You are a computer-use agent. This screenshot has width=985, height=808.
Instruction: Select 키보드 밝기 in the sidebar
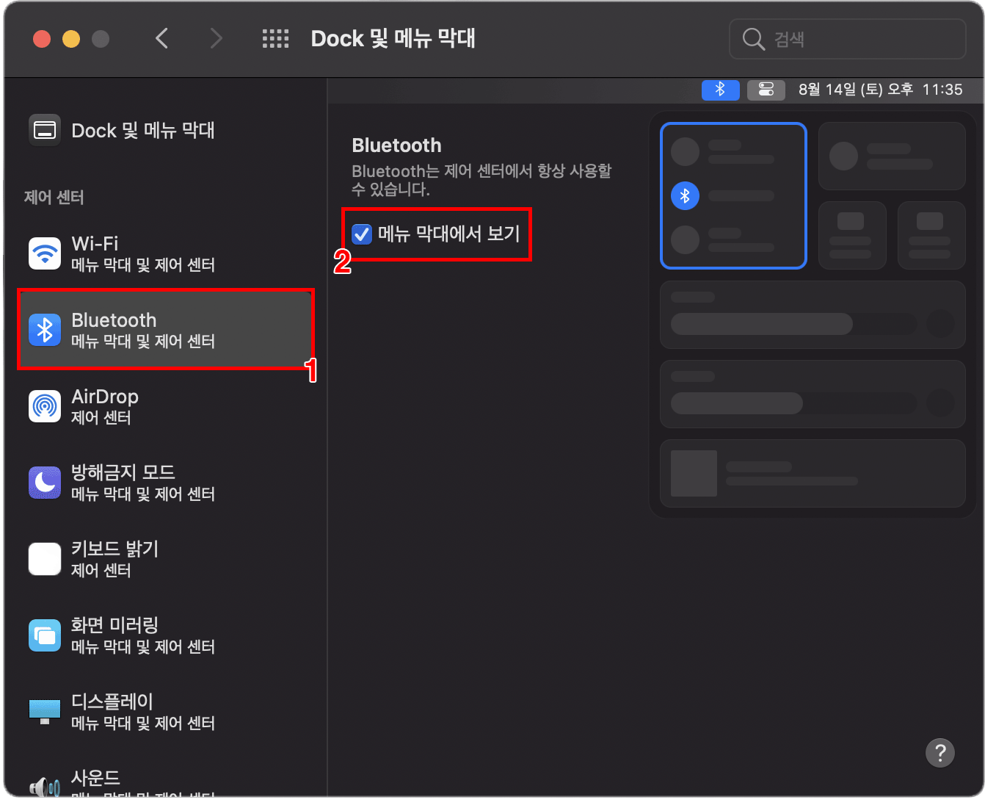pos(166,559)
